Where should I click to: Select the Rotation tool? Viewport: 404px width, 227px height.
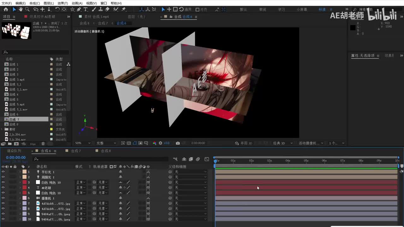click(57, 9)
